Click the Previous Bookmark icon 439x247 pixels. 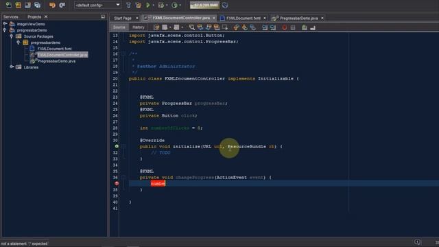point(236,27)
